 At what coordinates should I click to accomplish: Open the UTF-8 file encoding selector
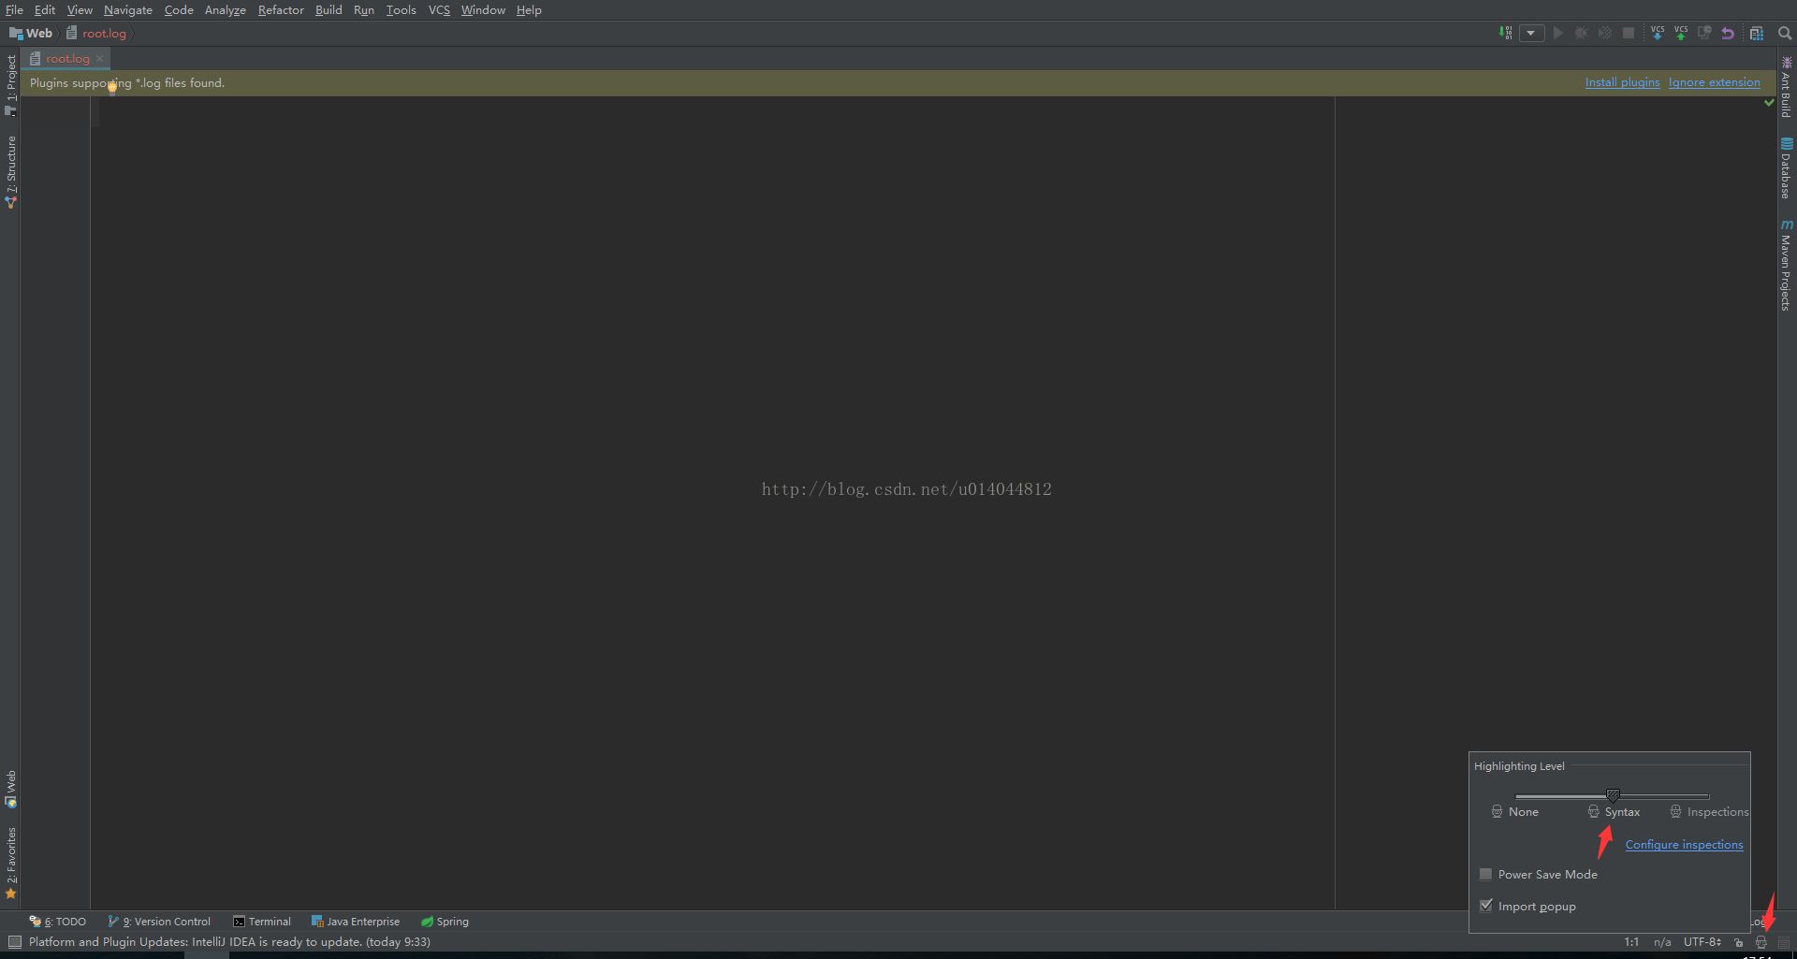pos(1702,941)
